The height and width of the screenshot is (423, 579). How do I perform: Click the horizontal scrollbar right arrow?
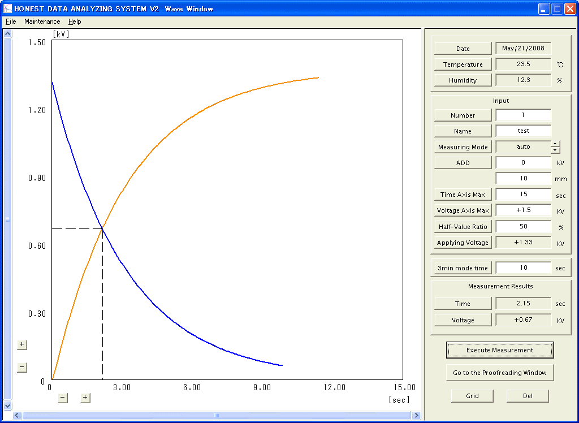tap(417, 416)
